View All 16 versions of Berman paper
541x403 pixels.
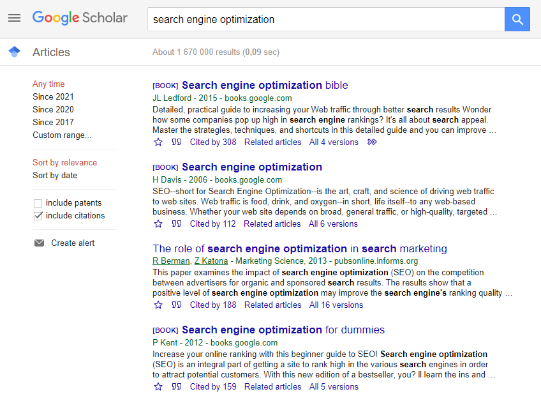click(x=336, y=305)
